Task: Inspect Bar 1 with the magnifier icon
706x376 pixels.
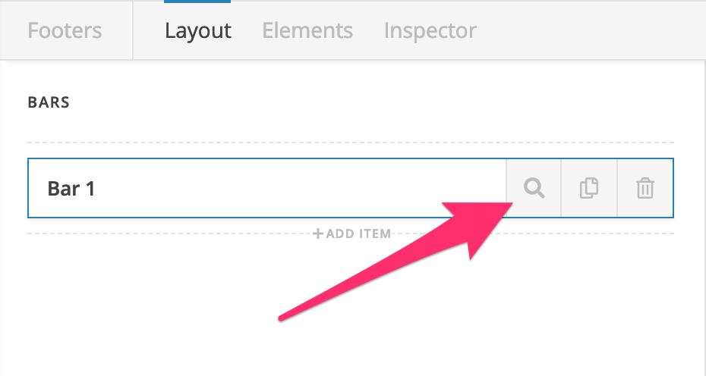Action: [534, 188]
